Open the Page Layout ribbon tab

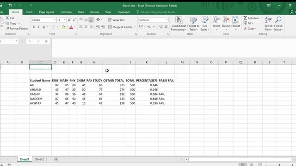point(46,12)
